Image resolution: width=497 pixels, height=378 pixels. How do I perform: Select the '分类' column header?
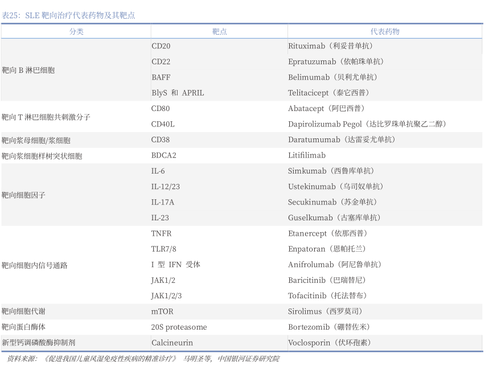point(76,32)
